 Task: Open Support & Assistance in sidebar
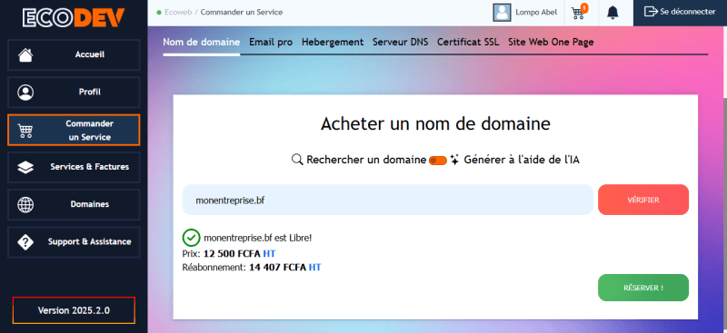coord(74,241)
